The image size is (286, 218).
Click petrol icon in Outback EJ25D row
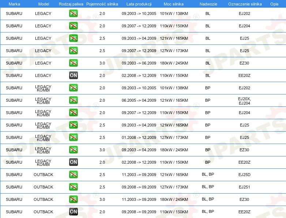(x=73, y=174)
